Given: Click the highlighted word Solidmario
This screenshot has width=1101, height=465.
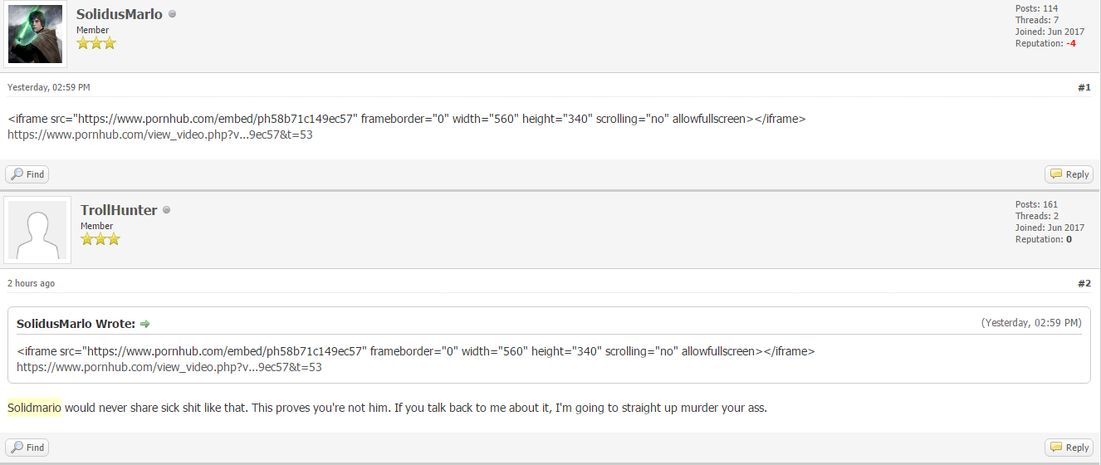Looking at the screenshot, I should click(x=34, y=408).
